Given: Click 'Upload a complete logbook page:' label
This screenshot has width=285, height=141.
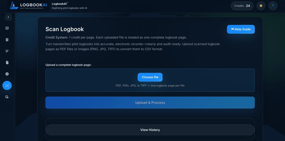Looking at the screenshot, I should pyautogui.click(x=68, y=65).
